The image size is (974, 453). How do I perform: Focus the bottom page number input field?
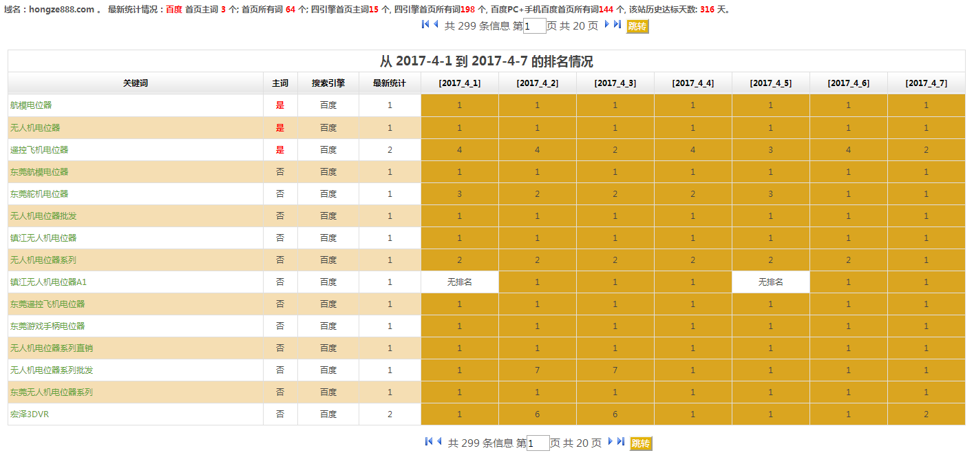[538, 443]
